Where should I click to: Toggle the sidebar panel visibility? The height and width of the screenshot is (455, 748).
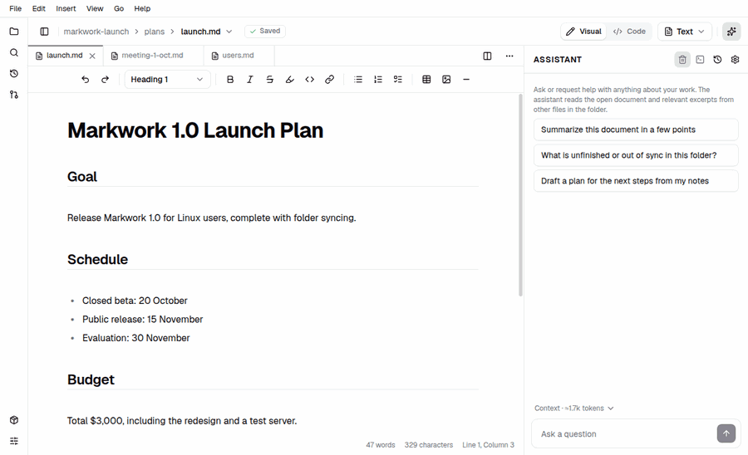44,32
